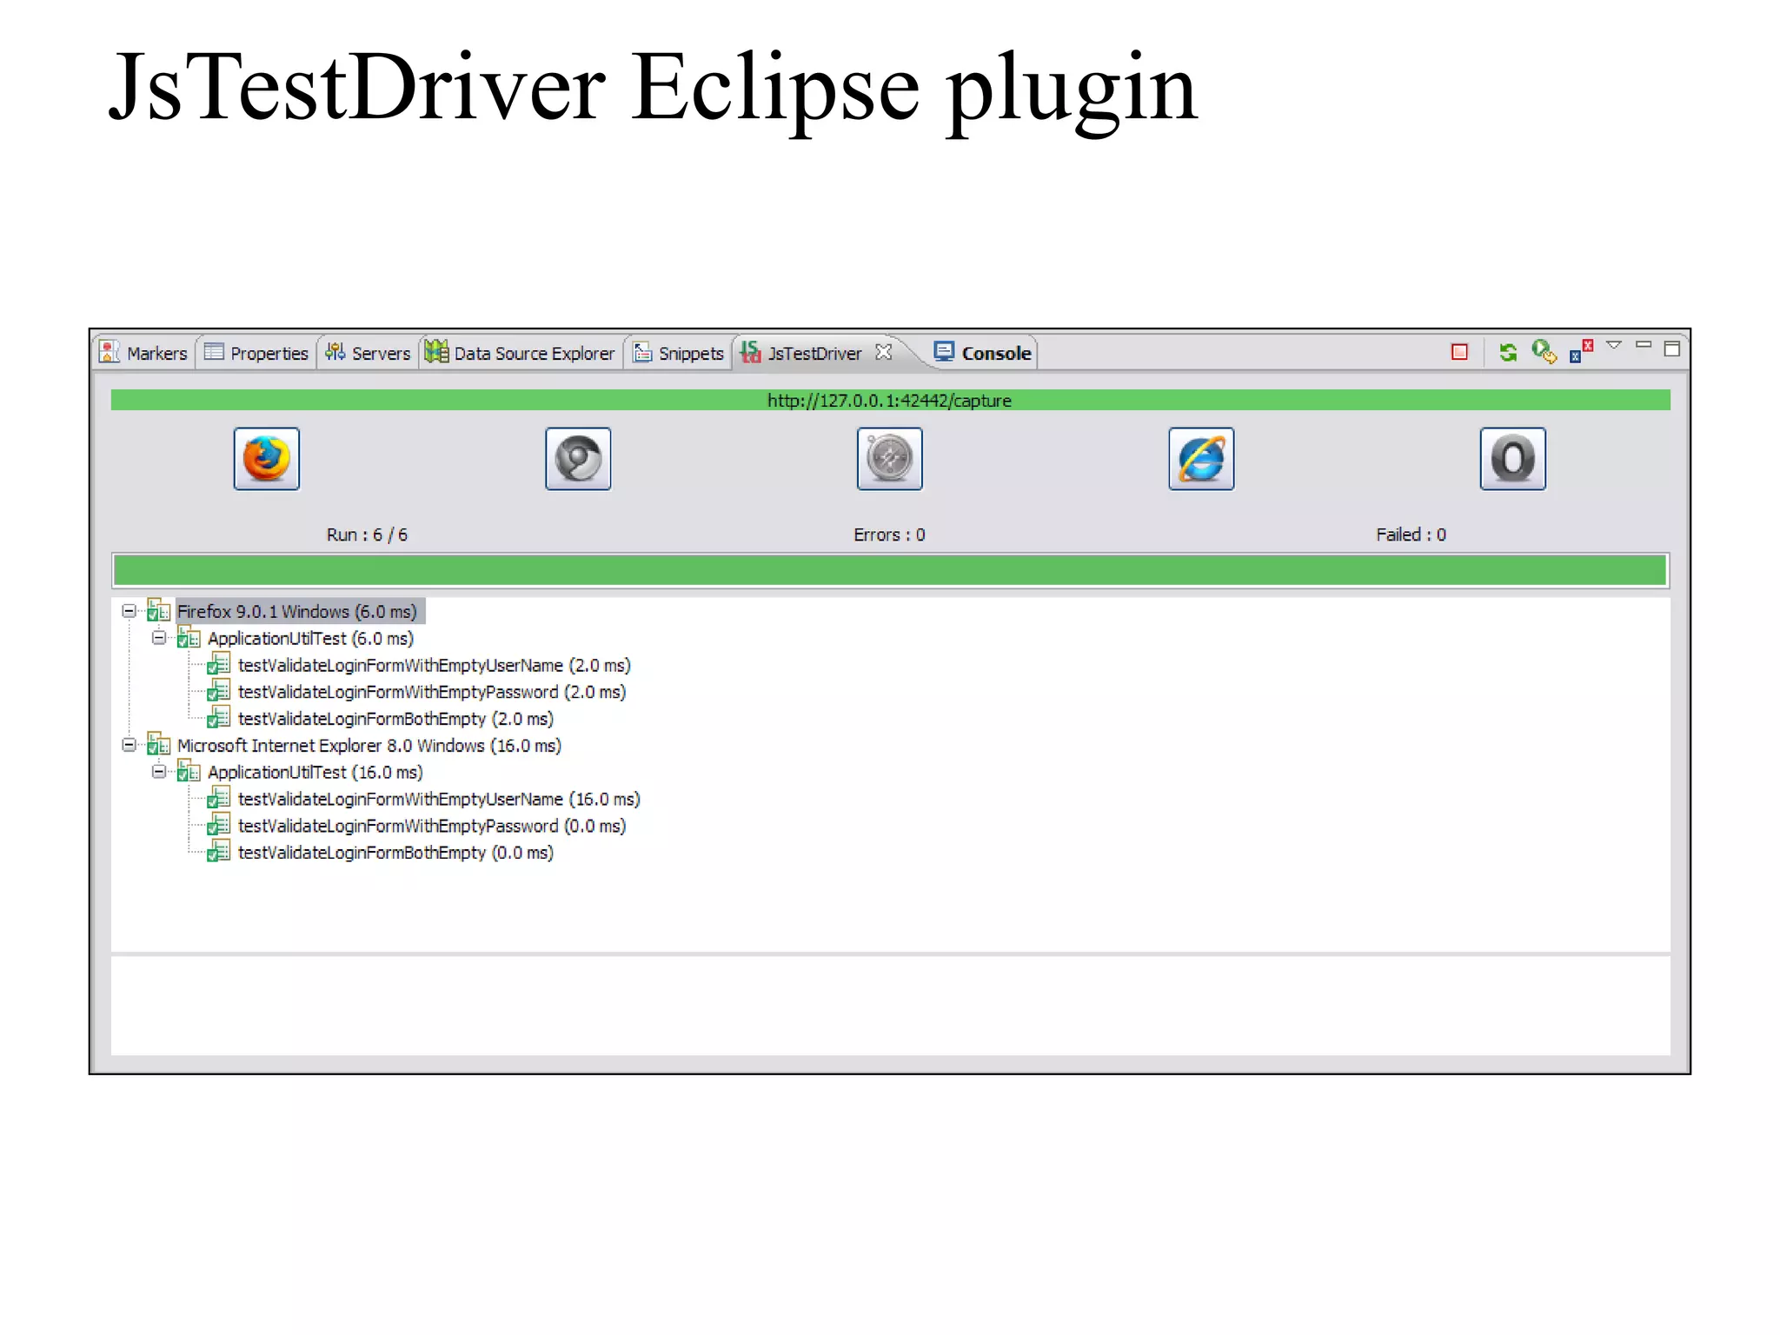Select testValidateLoginFormWithEmptyPassword (0.0 ms)

tap(432, 827)
